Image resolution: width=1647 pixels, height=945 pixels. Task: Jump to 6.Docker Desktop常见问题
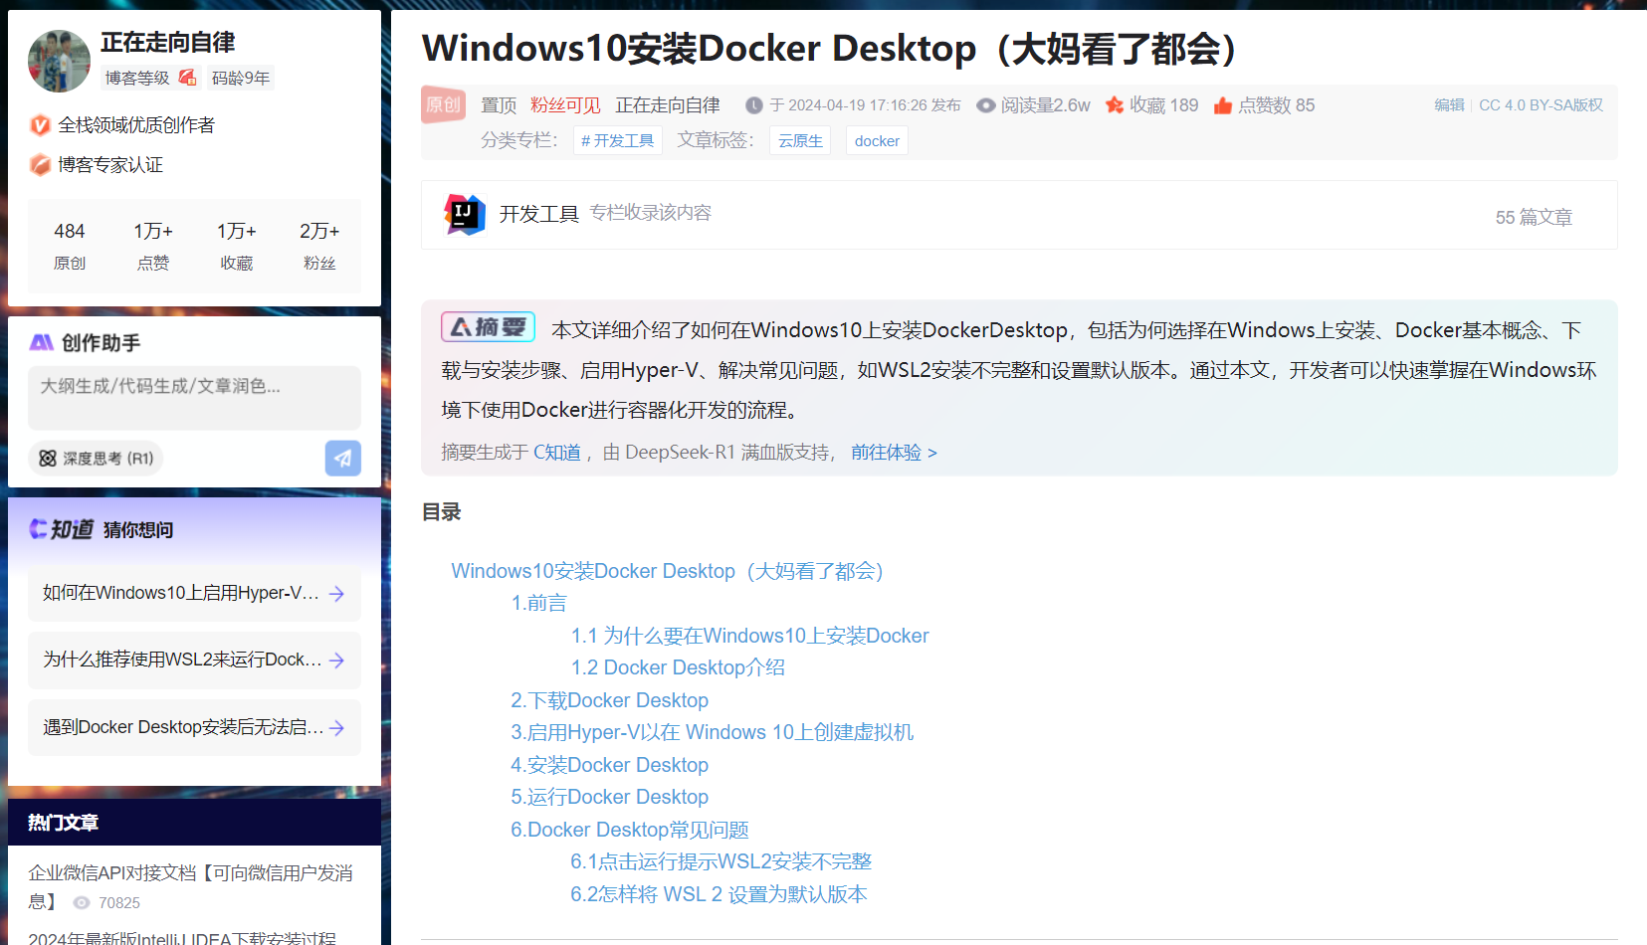click(x=630, y=830)
